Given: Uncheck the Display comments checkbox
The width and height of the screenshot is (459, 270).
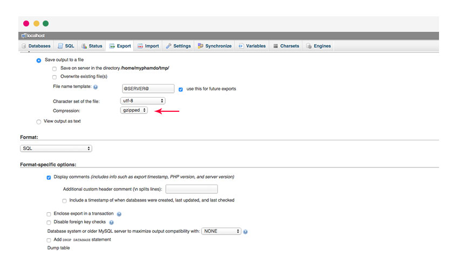Looking at the screenshot, I should [x=49, y=177].
